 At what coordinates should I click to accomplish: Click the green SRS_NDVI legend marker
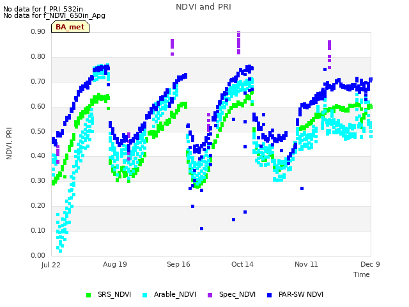point(88,295)
